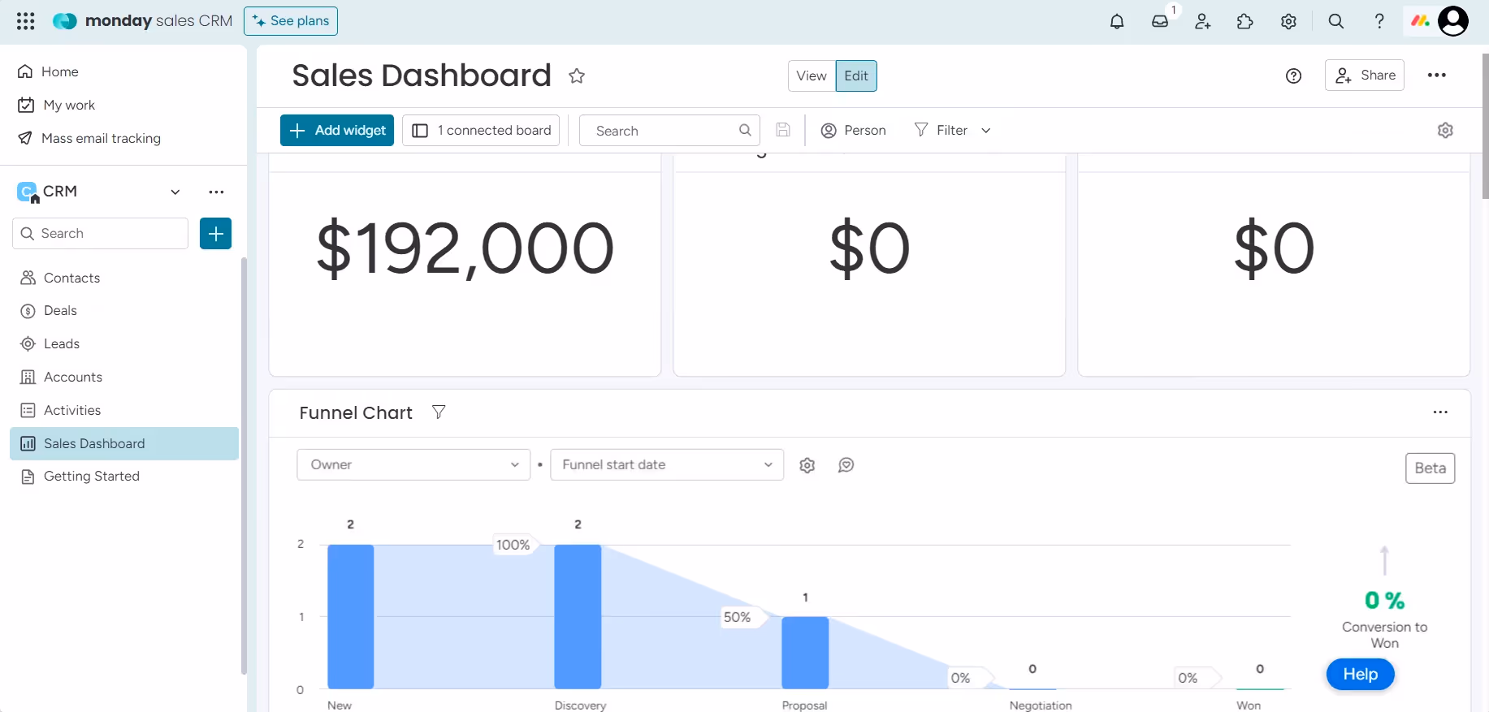1489x712 pixels.
Task: Expand the CRM workspace dropdown
Action: click(x=175, y=192)
